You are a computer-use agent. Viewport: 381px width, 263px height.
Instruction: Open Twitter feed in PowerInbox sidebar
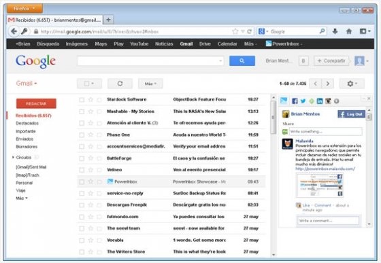pyautogui.click(x=303, y=101)
